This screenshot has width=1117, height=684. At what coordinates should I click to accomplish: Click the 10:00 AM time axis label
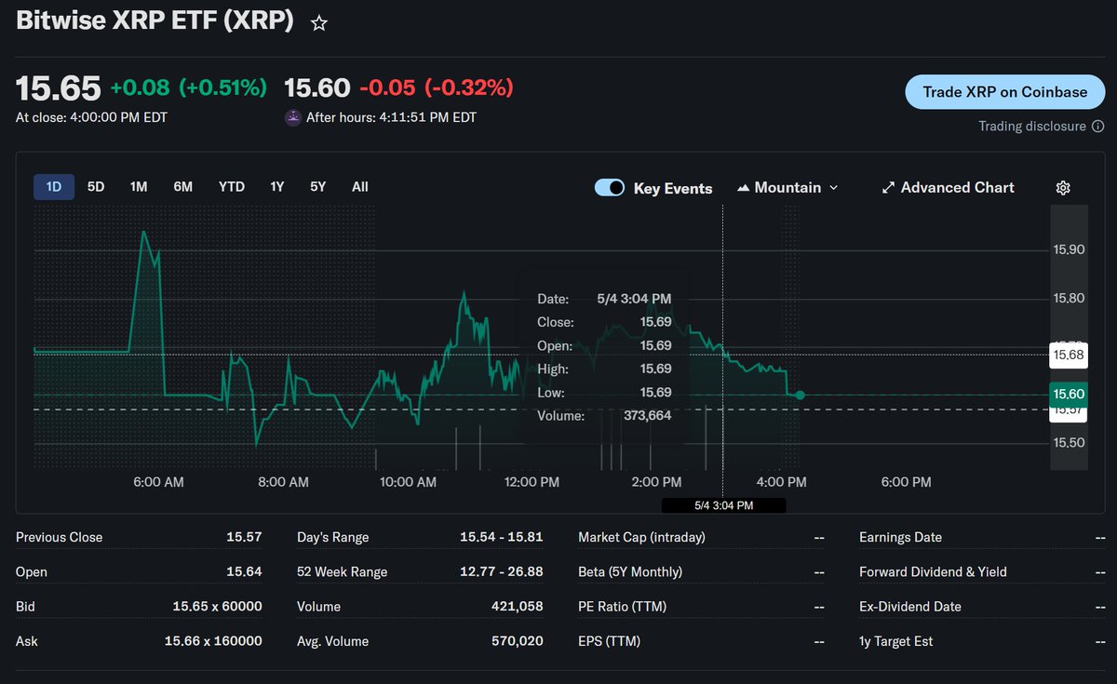point(408,482)
